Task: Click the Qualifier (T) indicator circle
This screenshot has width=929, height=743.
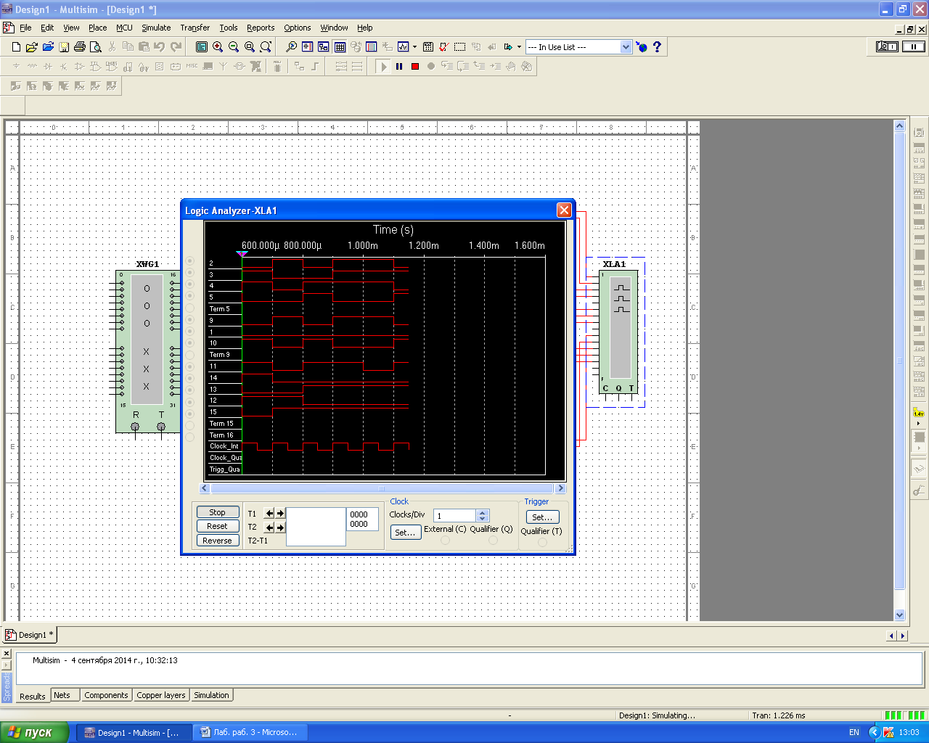Action: (x=542, y=542)
